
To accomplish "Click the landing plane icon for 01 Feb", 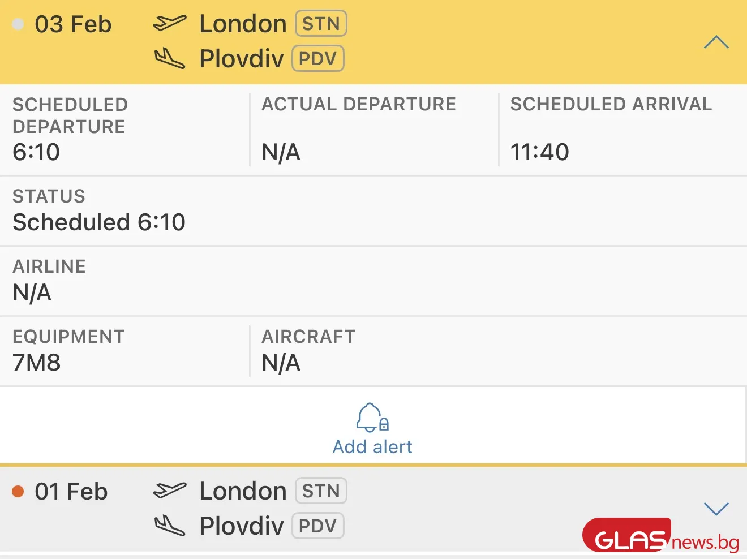I will tap(169, 526).
